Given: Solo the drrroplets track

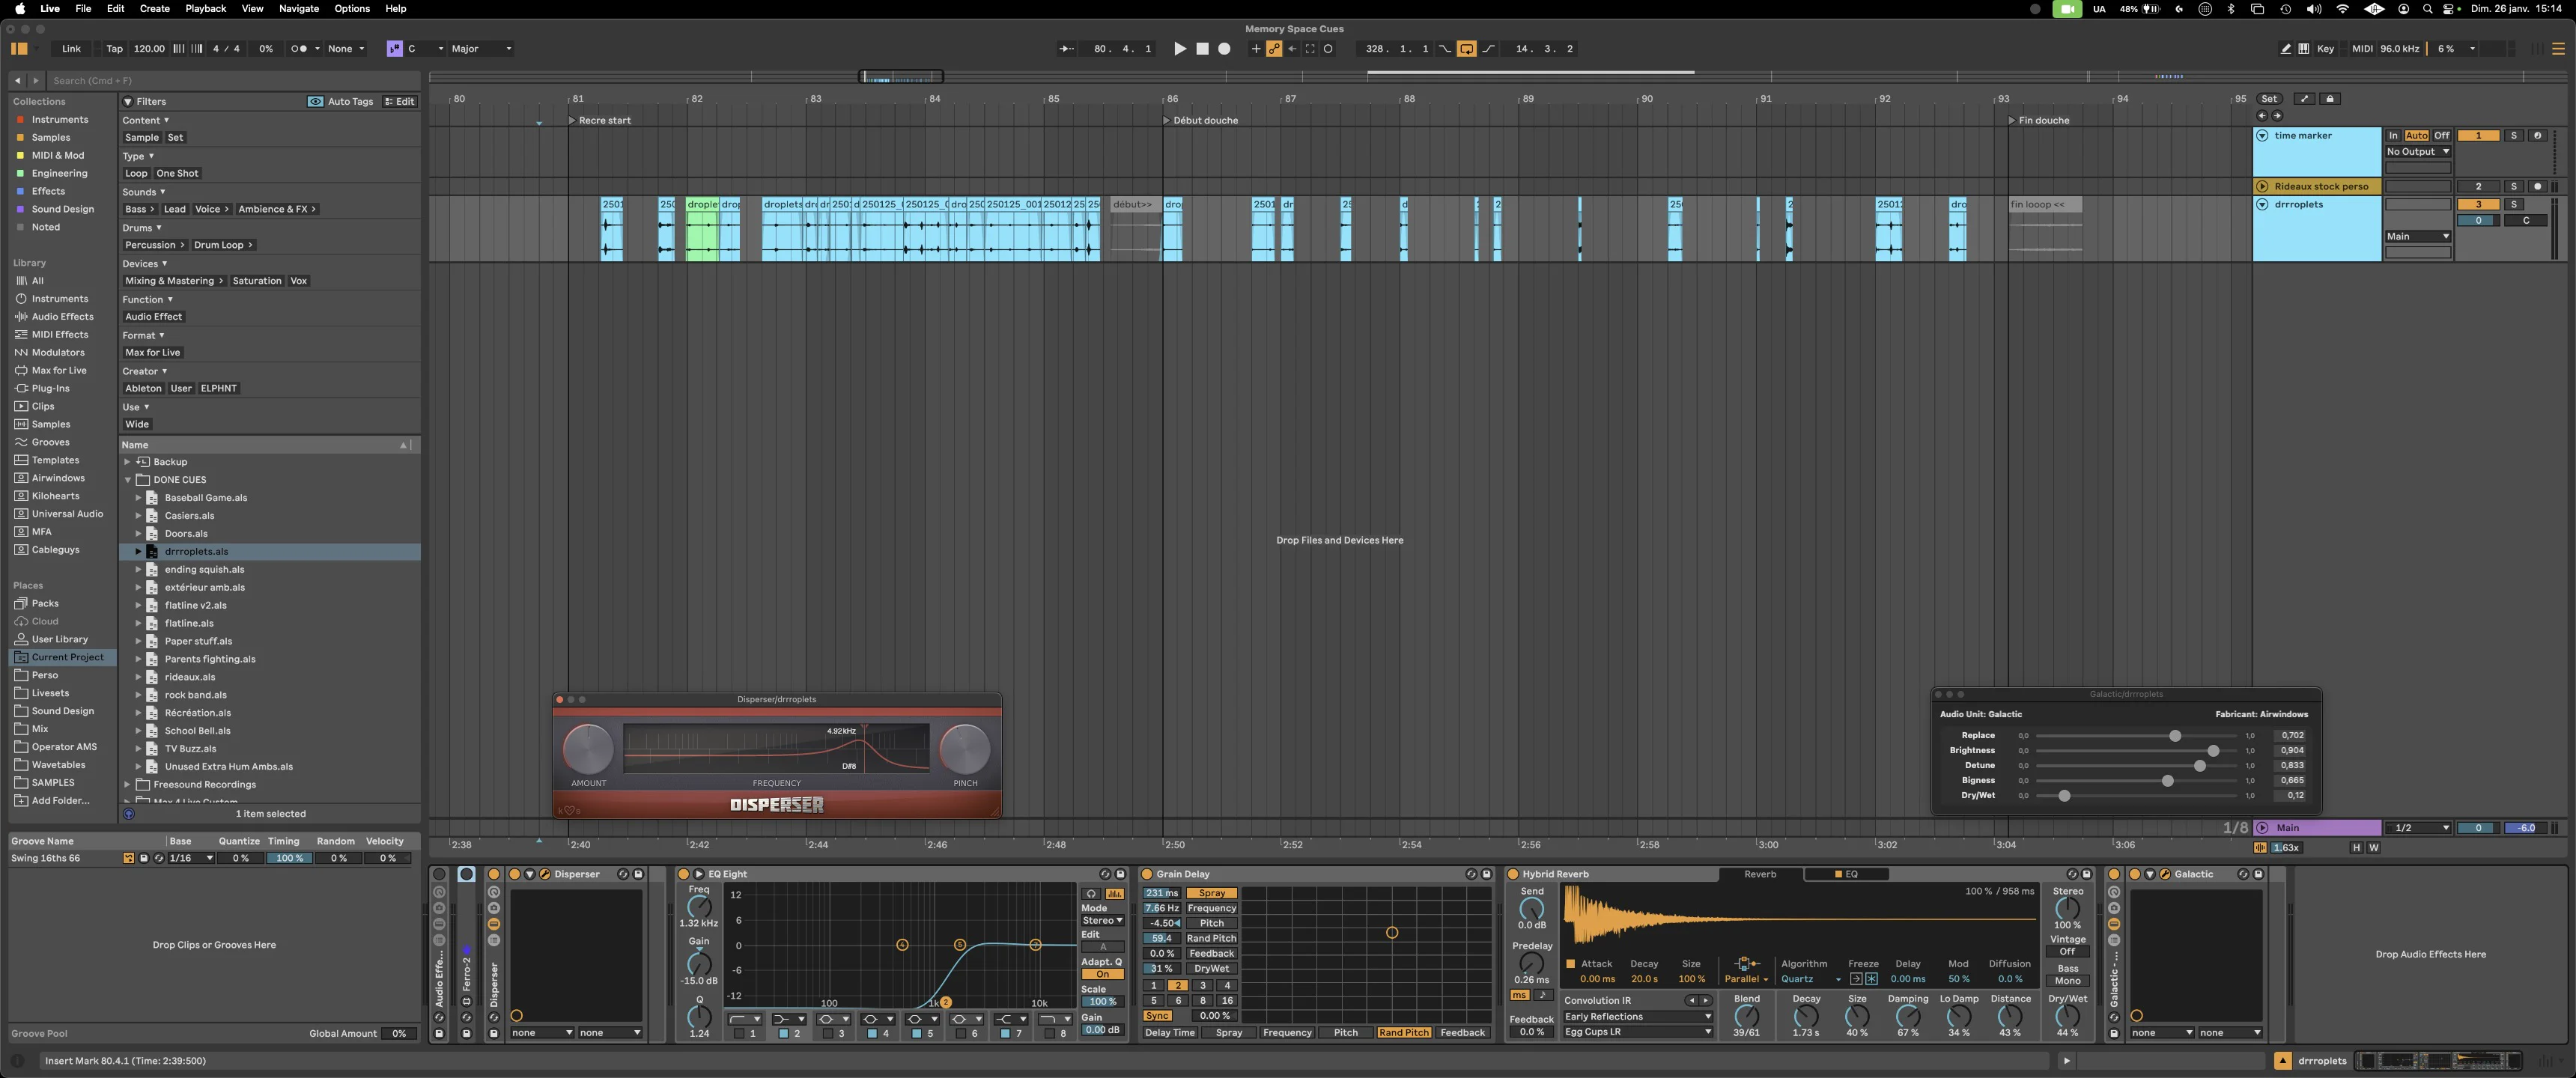Looking at the screenshot, I should pyautogui.click(x=2514, y=204).
